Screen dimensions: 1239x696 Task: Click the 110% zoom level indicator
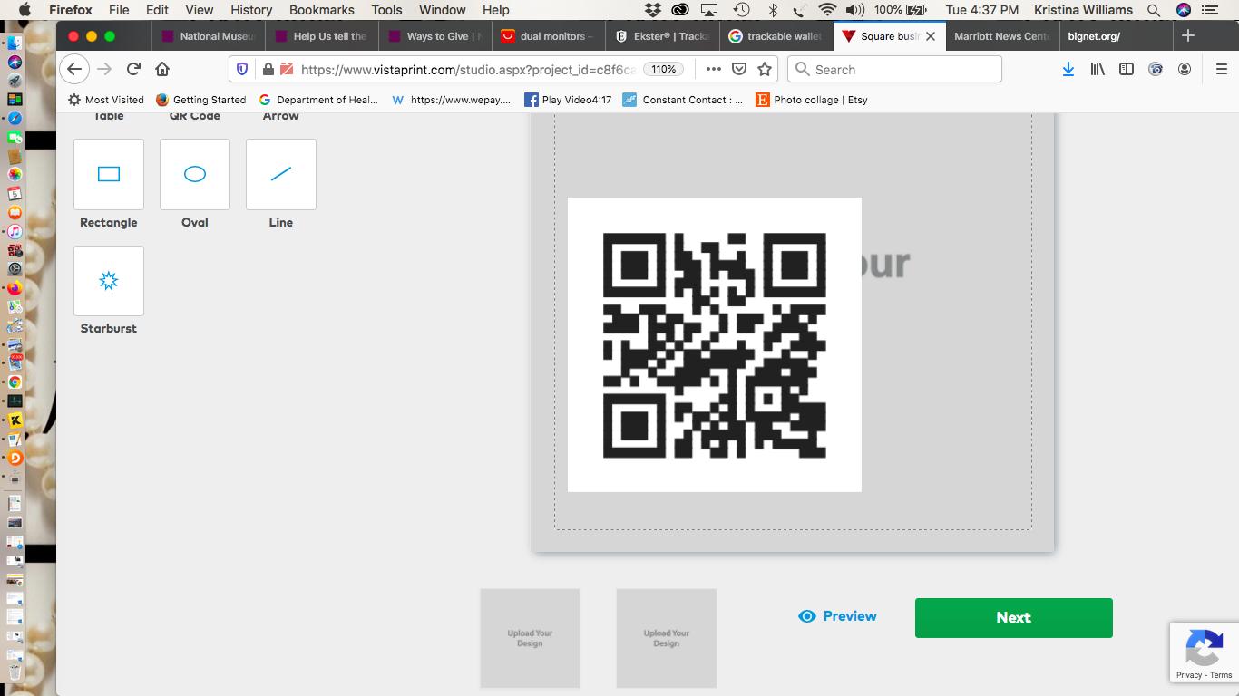click(663, 69)
